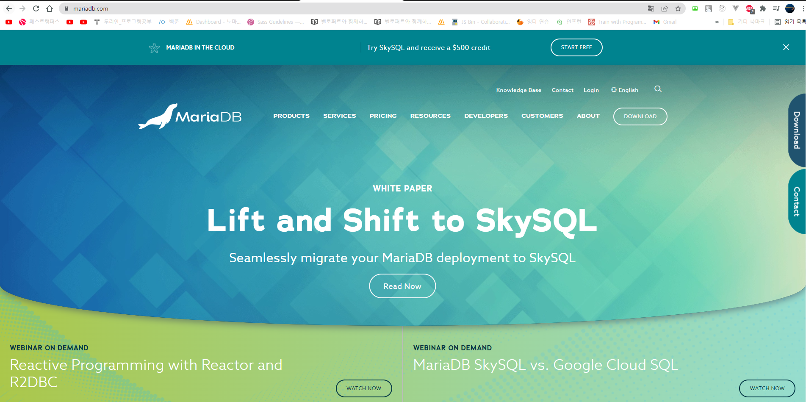
Task: Reload the page with the refresh icon
Action: tap(36, 8)
